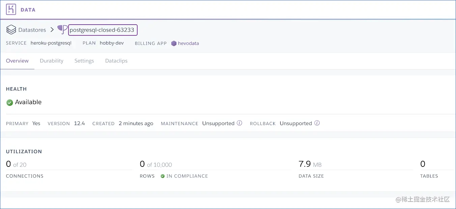The width and height of the screenshot is (456, 209).
Task: Click the DATA SIZE metric showing 7.9 MB
Action: 311,176
